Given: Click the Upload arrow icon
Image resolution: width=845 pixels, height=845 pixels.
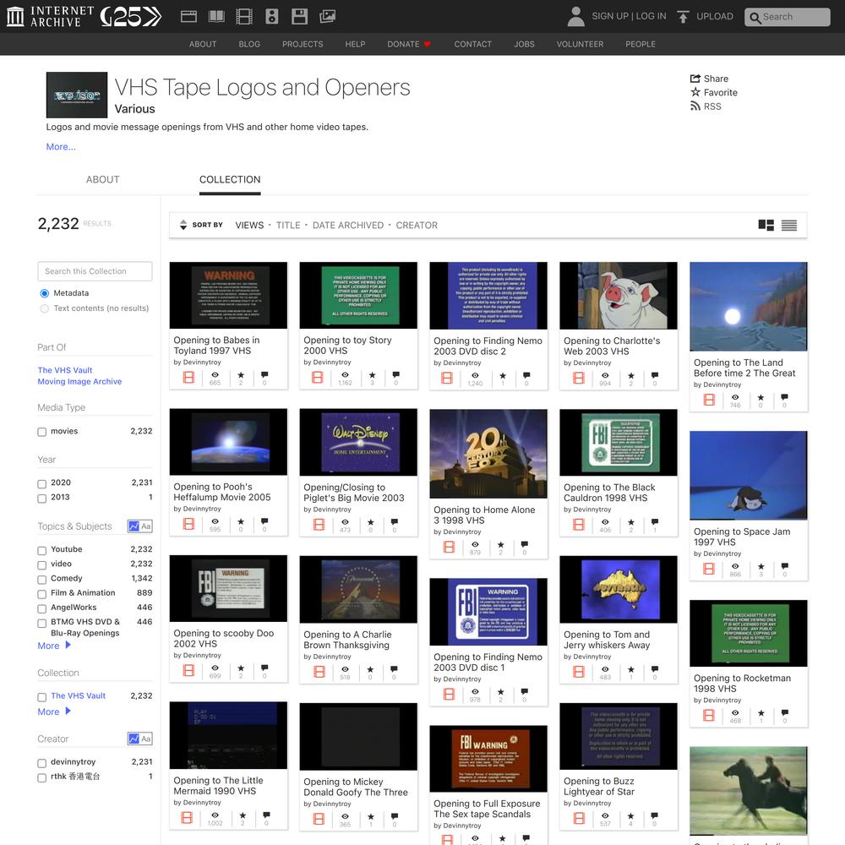Looking at the screenshot, I should pyautogui.click(x=683, y=17).
